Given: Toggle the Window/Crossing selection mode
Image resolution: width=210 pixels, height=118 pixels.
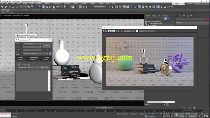Looking at the screenshot, I should (x=39, y=7).
